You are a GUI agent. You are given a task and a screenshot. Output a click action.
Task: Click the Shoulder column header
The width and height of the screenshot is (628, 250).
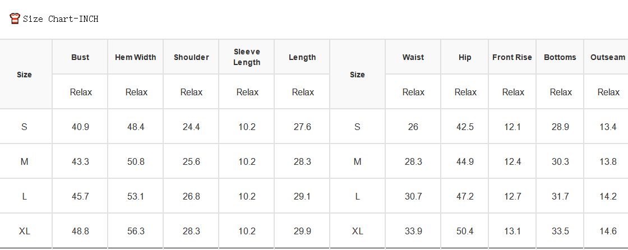tap(191, 57)
